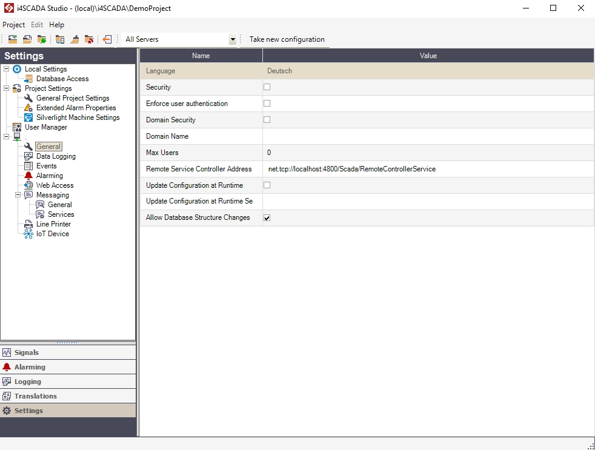Click the Line Printer icon
Viewport: 595px width, 450px height.
coord(28,224)
